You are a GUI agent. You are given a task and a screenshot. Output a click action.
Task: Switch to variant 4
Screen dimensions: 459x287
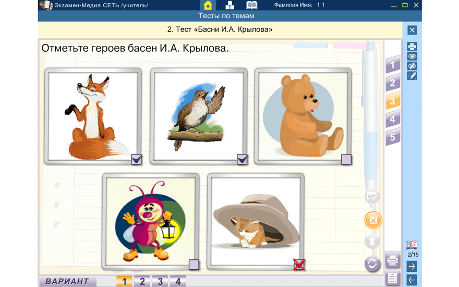[x=178, y=281]
